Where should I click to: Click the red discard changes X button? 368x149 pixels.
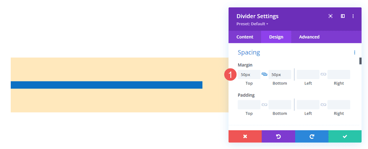(x=245, y=136)
